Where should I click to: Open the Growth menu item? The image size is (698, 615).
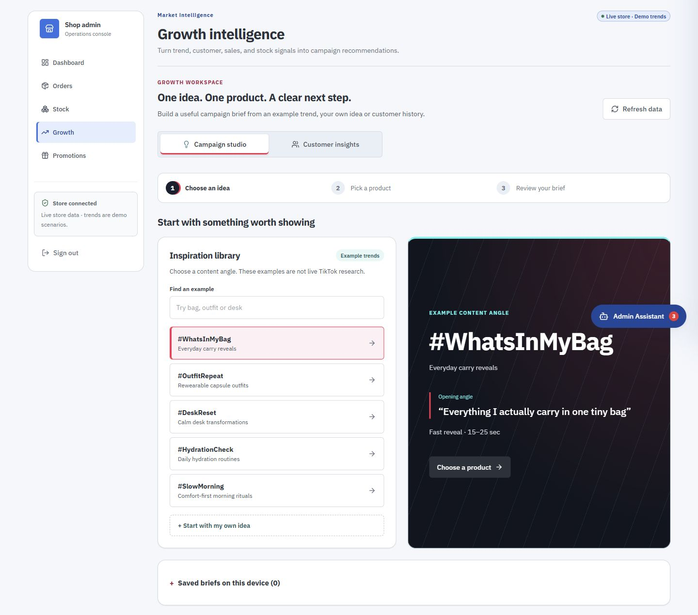tap(86, 132)
